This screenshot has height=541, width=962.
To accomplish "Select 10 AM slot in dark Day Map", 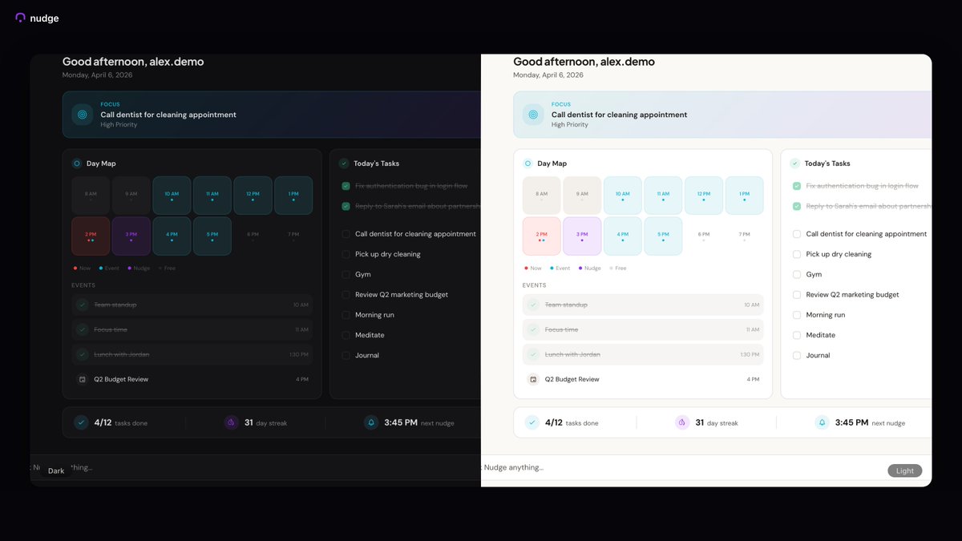I will pos(172,196).
